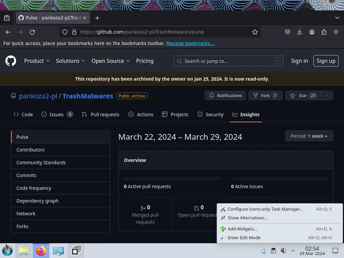The width and height of the screenshot is (344, 258).
Task: Open the file manager from taskbar
Action: pos(24,251)
